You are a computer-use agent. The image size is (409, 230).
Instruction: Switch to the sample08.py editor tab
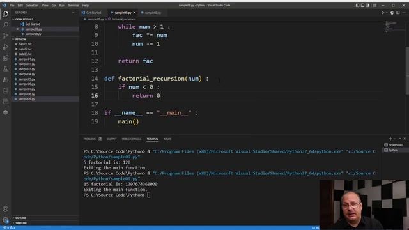tap(153, 13)
